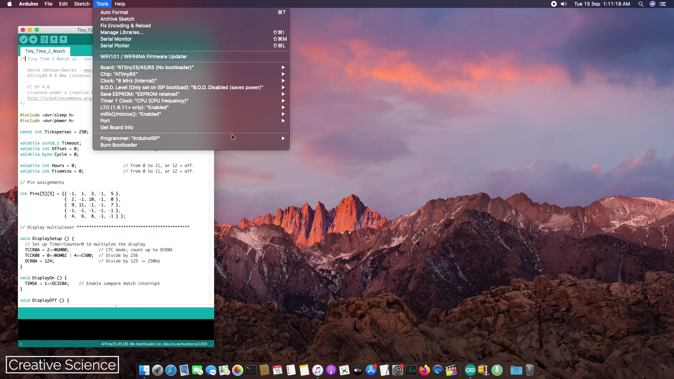Expand the Chip ATtiny85 submenu

[x=191, y=74]
